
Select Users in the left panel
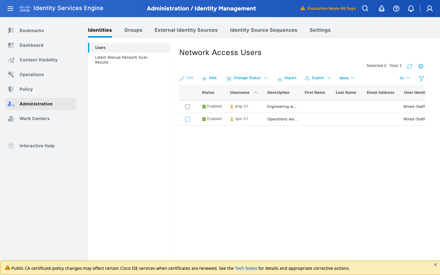pos(129,48)
